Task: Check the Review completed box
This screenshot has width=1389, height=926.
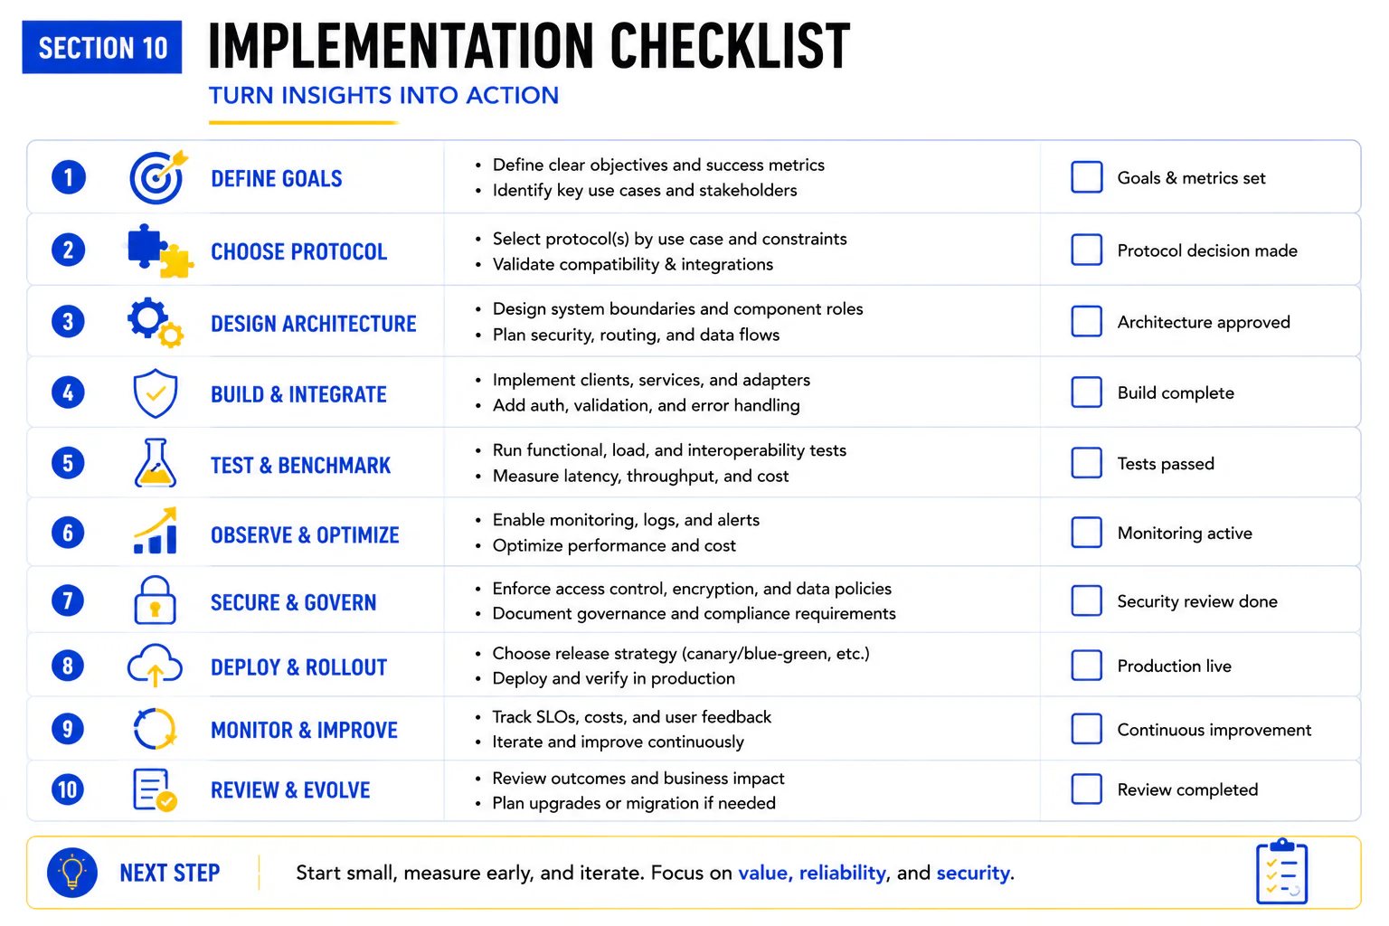Action: [1087, 789]
